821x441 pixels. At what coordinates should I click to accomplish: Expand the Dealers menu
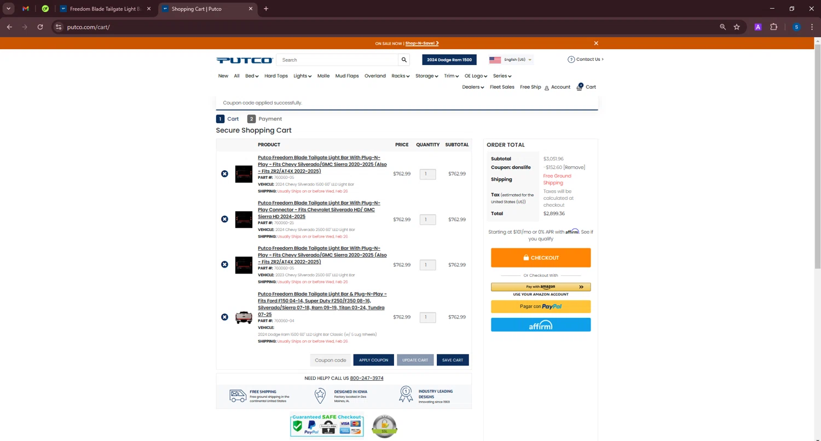473,87
